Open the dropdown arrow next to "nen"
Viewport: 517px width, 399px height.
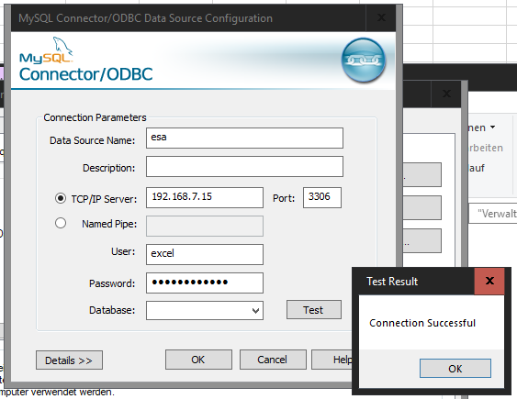(x=492, y=127)
